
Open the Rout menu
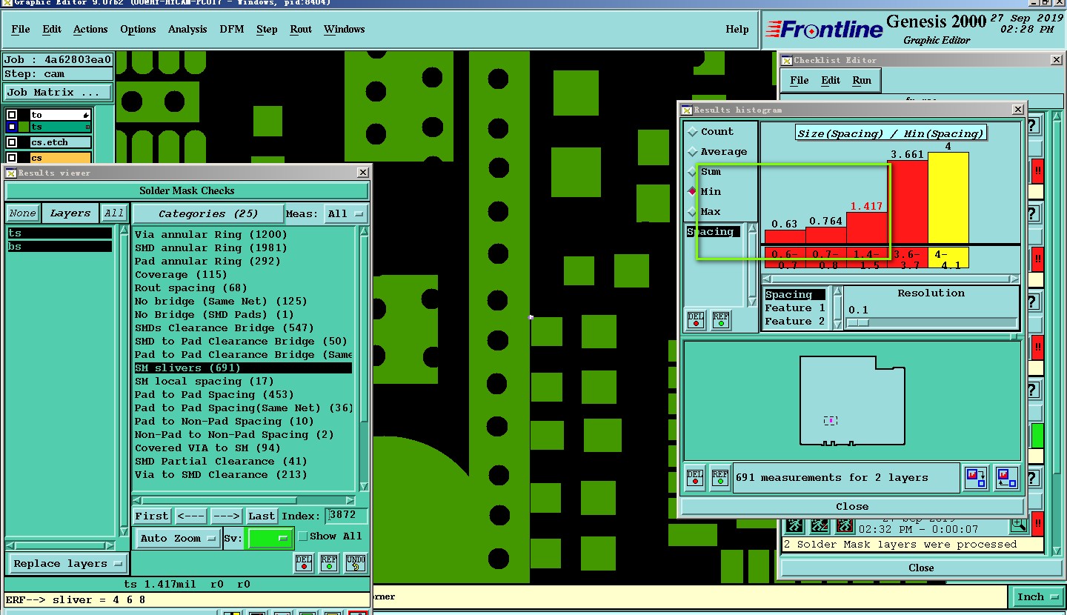click(301, 29)
